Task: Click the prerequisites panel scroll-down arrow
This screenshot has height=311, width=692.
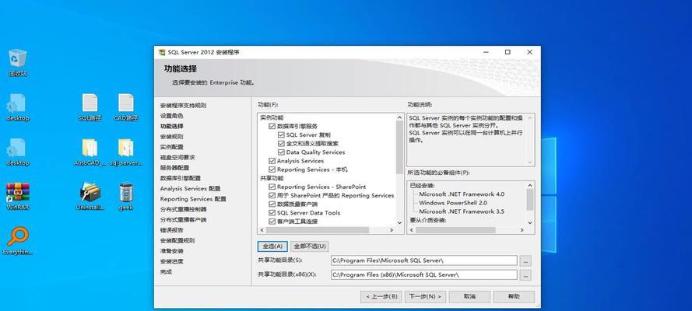Action: 530,223
